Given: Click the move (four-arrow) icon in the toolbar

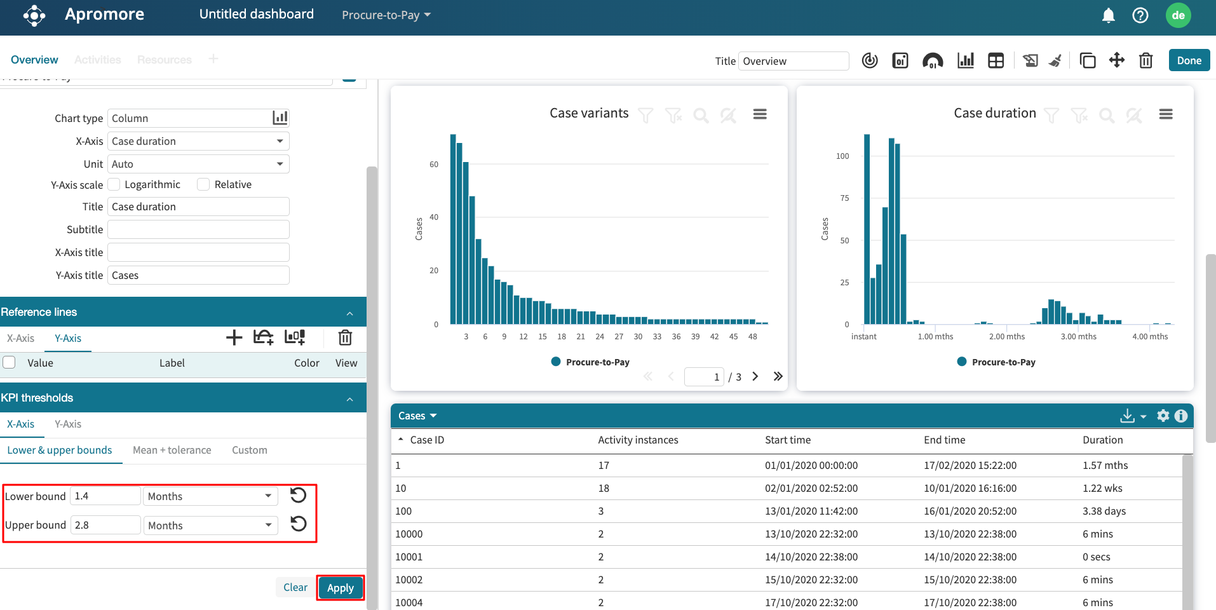Looking at the screenshot, I should [1116, 60].
